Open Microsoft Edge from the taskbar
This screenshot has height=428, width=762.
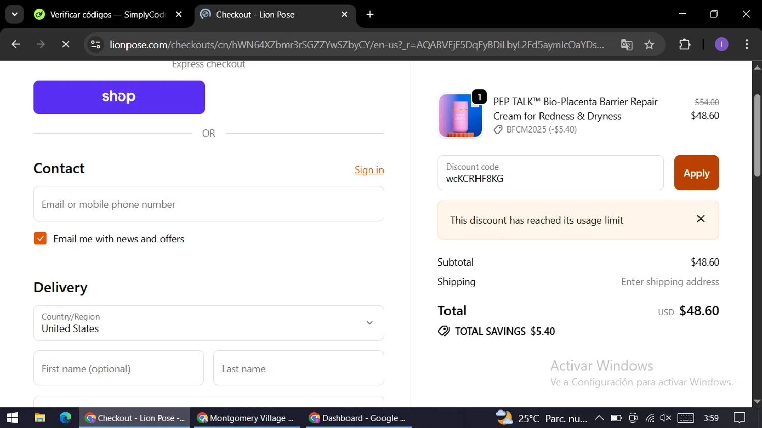66,418
